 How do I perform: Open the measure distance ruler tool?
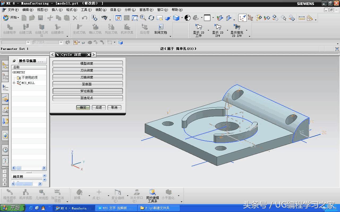[301, 18]
